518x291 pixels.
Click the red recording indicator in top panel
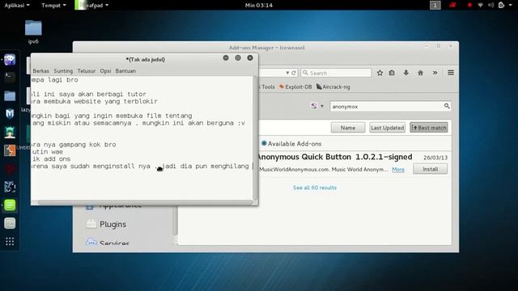tap(469, 6)
